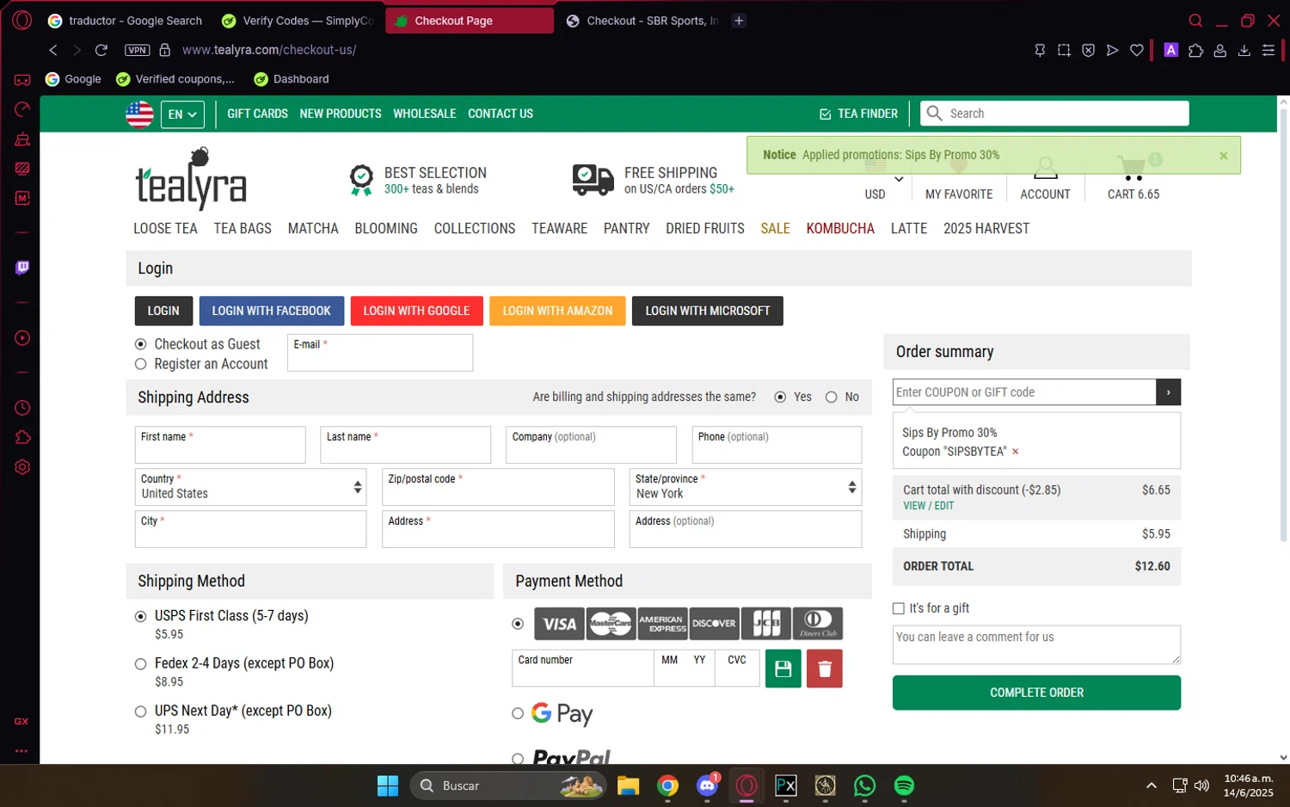
Task: Open the LOOSE TEA menu
Action: point(165,228)
